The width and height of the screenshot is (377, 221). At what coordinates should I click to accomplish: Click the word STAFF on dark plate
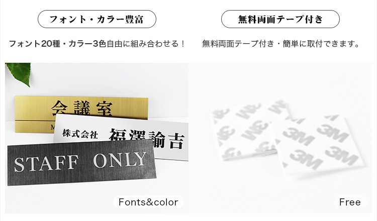click(46, 163)
